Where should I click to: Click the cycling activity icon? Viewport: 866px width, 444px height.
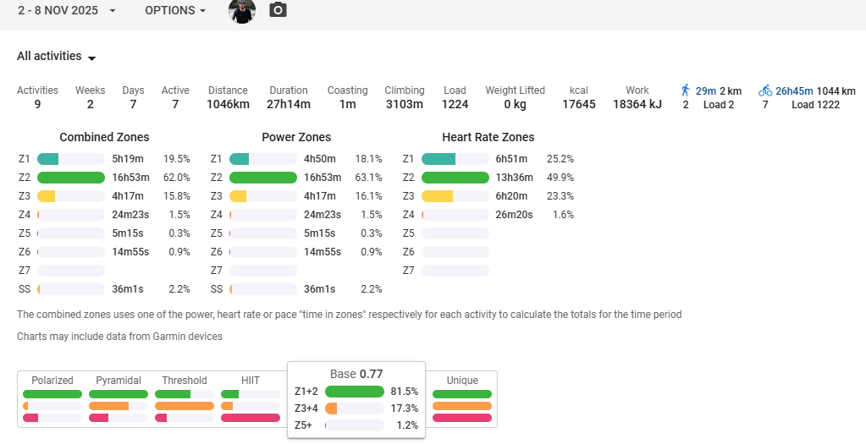pos(765,90)
